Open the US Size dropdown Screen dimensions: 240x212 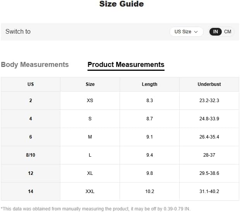tap(187, 32)
